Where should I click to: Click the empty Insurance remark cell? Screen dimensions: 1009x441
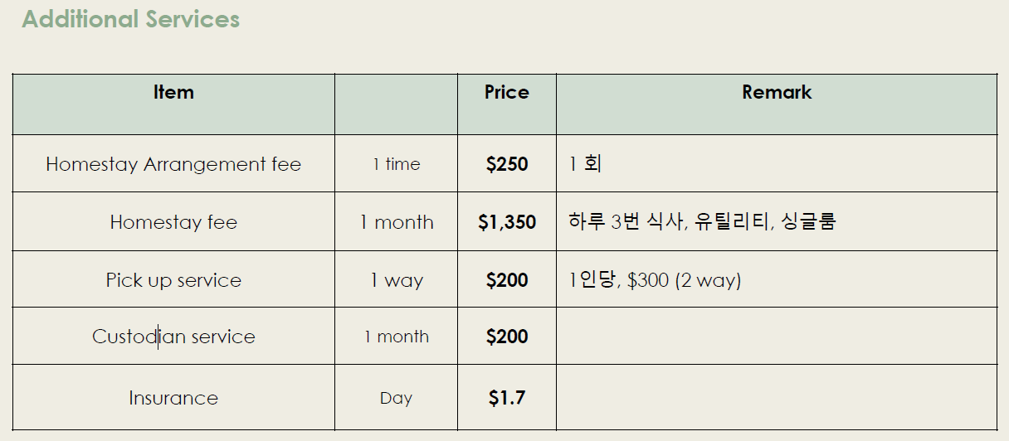(x=776, y=399)
